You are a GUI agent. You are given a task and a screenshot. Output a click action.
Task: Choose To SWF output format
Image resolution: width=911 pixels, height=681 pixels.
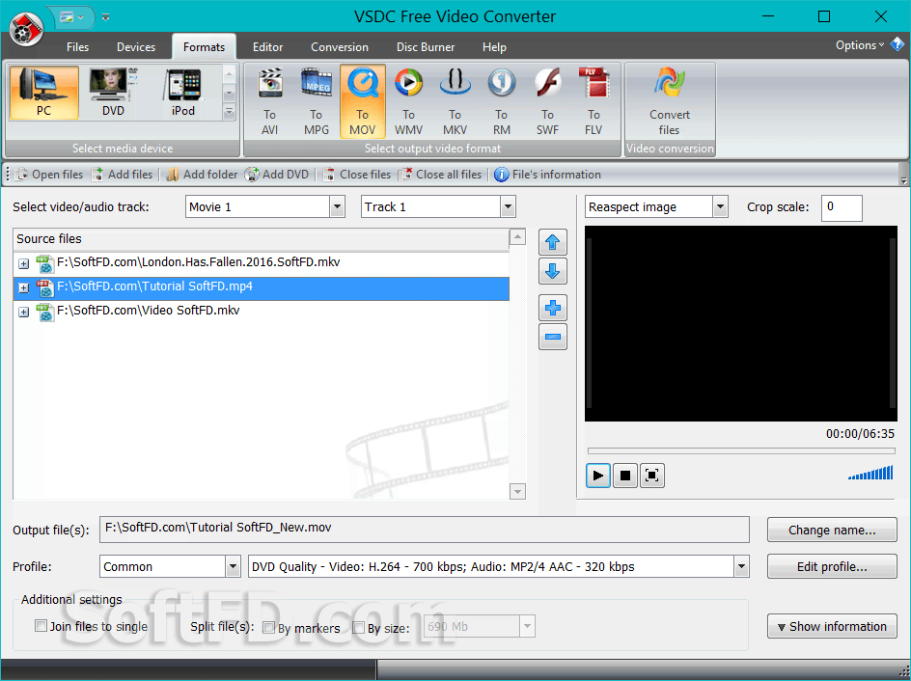click(x=547, y=101)
